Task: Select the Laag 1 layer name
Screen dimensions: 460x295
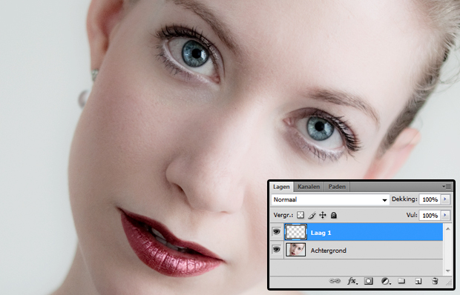Action: [x=321, y=233]
